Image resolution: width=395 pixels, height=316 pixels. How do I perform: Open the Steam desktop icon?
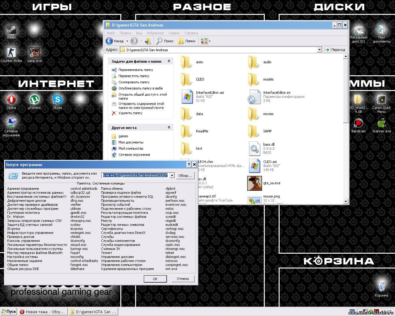11,30
